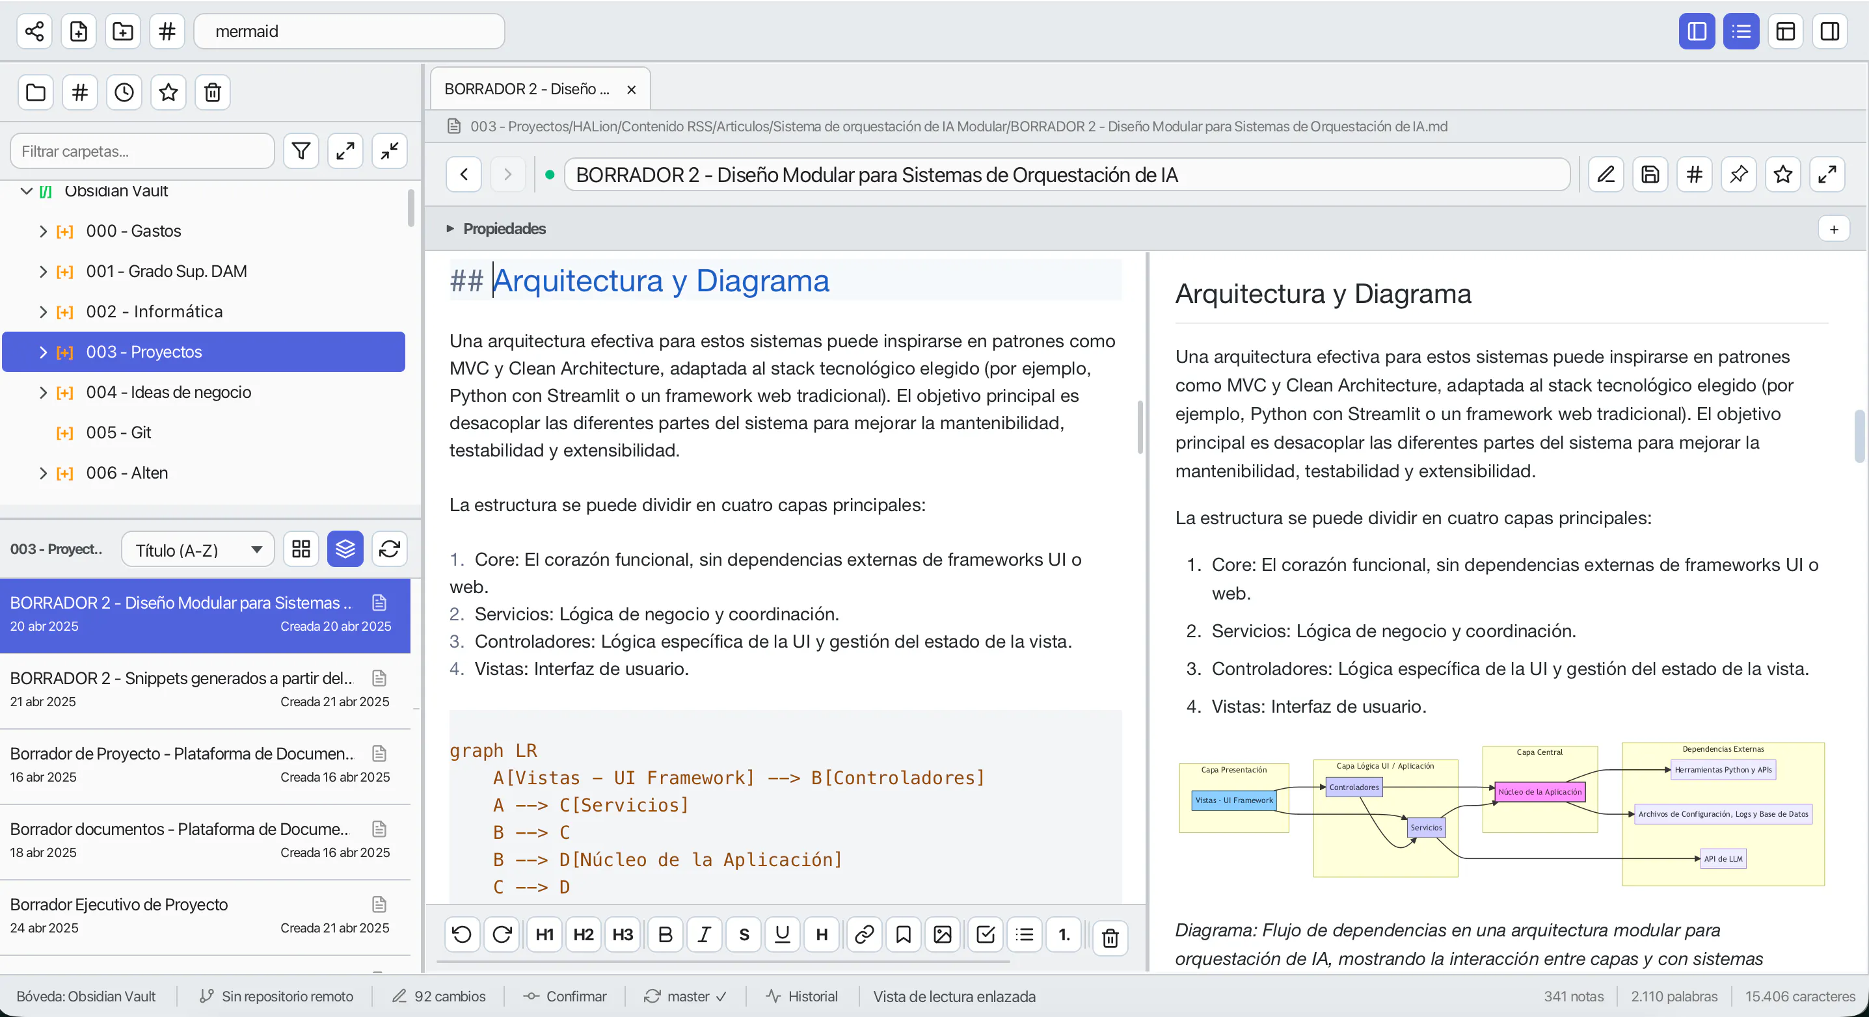Insert an image via editor toolbar
Screen dimensions: 1869x1017
click(x=943, y=934)
